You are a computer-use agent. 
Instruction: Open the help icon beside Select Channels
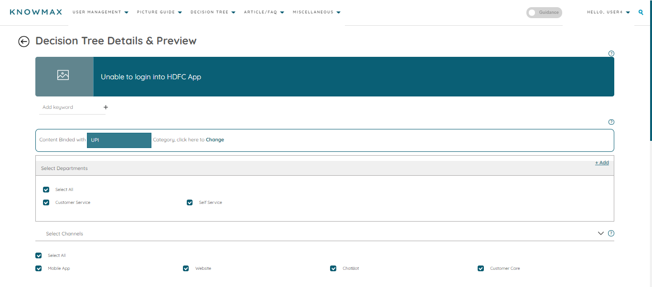point(611,234)
